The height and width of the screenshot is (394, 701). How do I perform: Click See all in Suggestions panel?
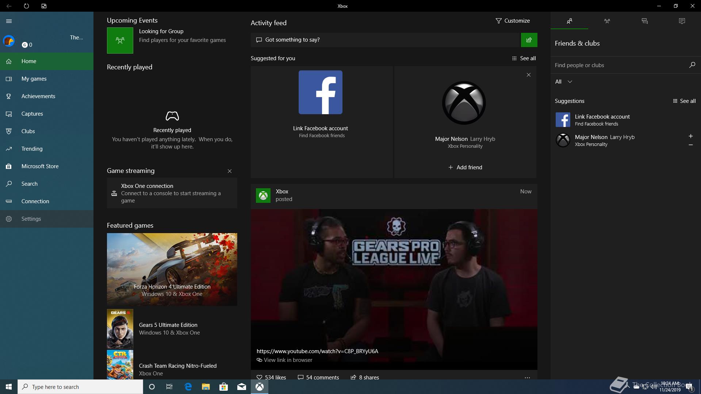coord(684,101)
